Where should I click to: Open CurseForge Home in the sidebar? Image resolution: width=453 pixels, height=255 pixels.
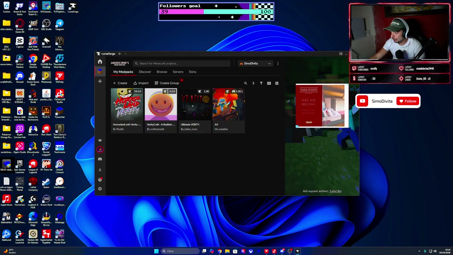click(x=100, y=62)
